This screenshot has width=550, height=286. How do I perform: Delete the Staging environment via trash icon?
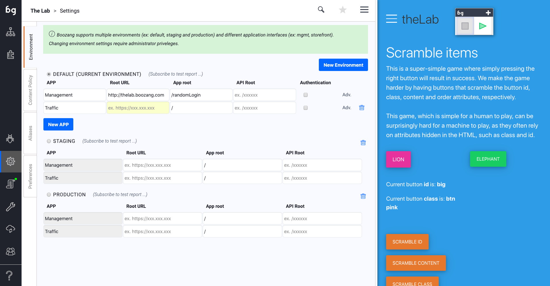pos(363,143)
